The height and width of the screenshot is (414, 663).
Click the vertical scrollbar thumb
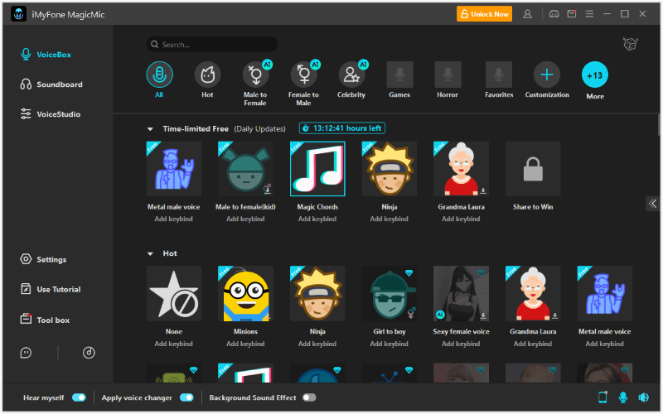pyautogui.click(x=659, y=125)
